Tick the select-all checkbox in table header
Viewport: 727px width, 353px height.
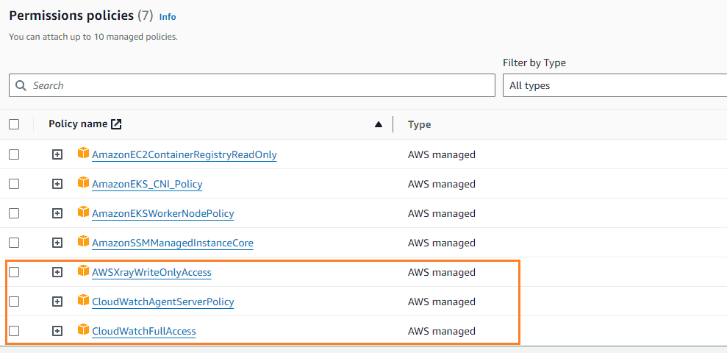(14, 124)
